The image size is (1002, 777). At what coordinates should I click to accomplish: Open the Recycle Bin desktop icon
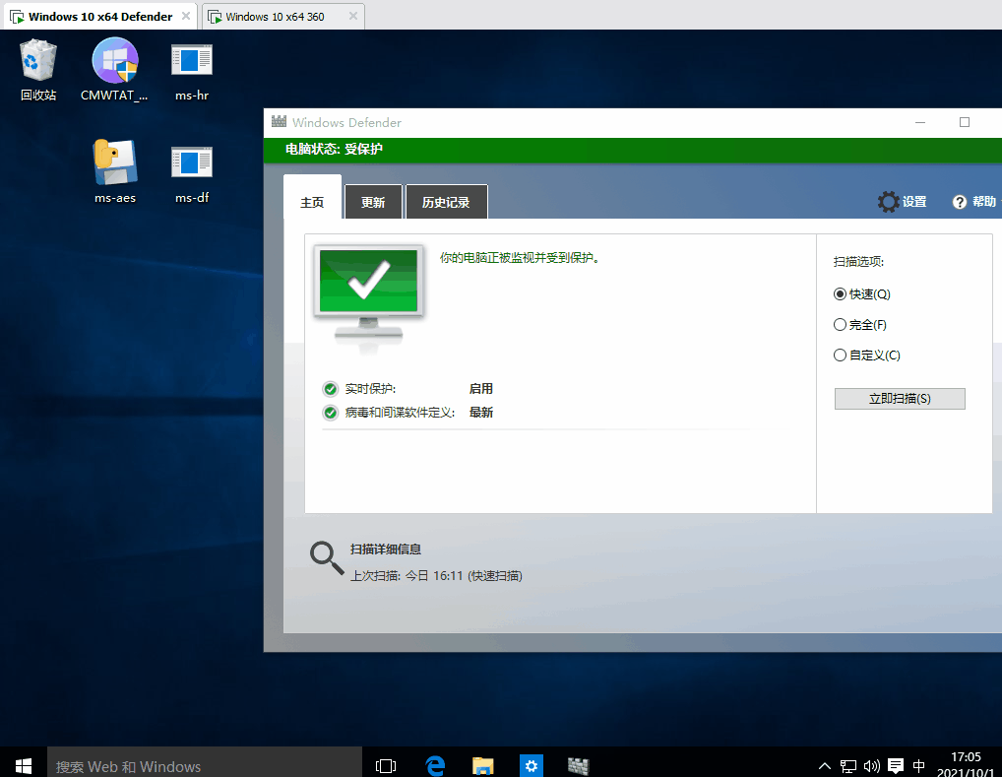pyautogui.click(x=38, y=70)
